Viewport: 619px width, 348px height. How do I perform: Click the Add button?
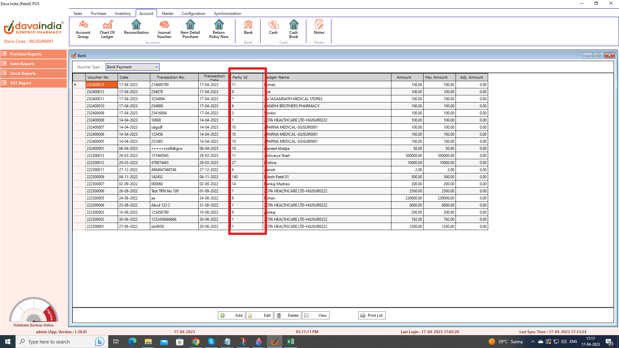231,315
